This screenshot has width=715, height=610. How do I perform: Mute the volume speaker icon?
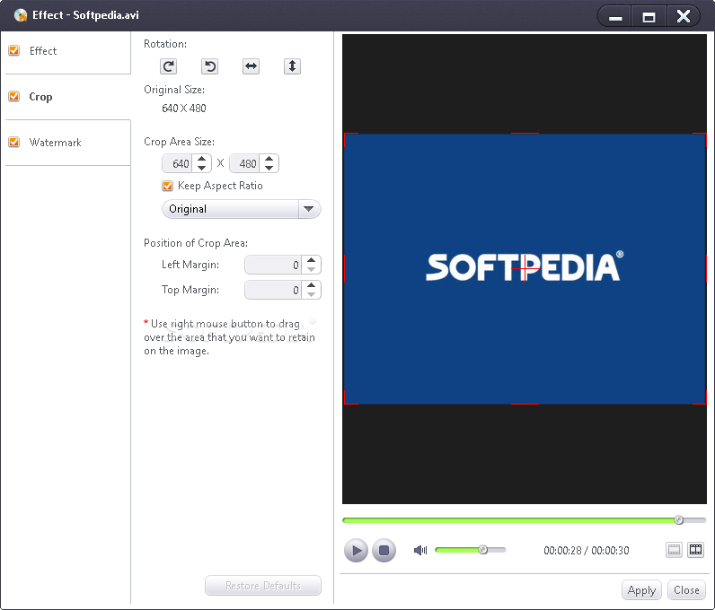(x=420, y=550)
